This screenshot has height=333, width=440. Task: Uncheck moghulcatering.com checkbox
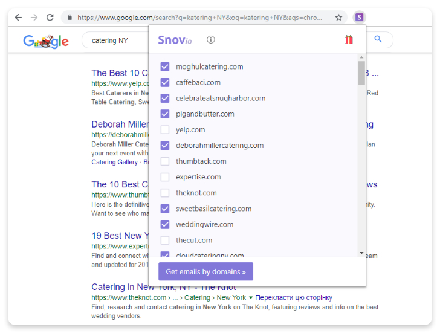pyautogui.click(x=165, y=66)
